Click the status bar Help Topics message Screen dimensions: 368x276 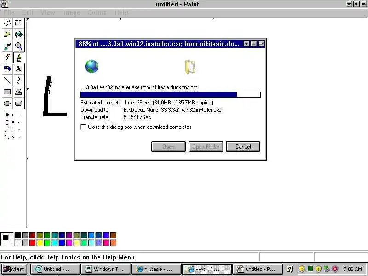tap(69, 257)
